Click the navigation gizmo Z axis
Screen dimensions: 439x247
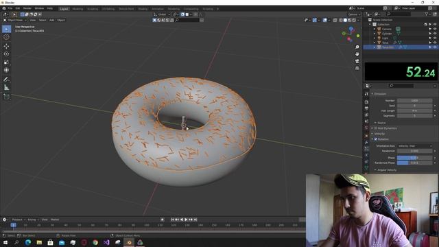click(351, 29)
